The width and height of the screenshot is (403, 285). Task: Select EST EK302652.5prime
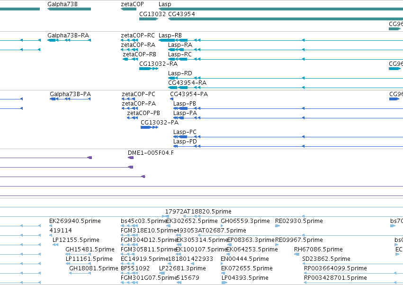coord(192,221)
